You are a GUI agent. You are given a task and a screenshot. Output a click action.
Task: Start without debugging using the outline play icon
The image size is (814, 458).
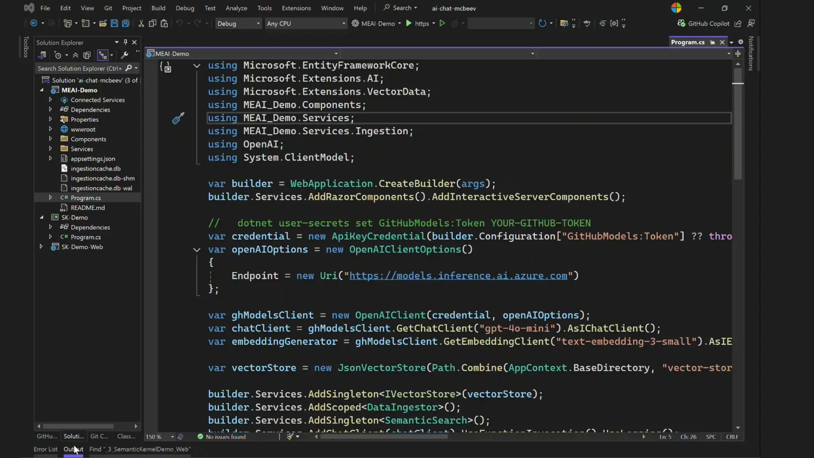click(x=442, y=23)
